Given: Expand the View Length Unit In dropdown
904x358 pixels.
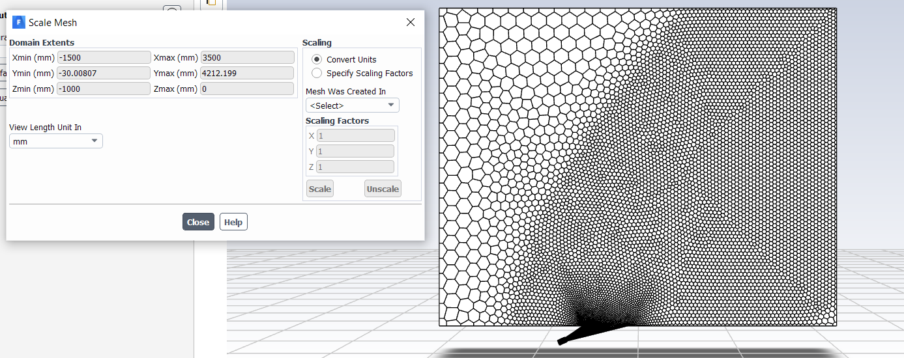Looking at the screenshot, I should [x=55, y=141].
